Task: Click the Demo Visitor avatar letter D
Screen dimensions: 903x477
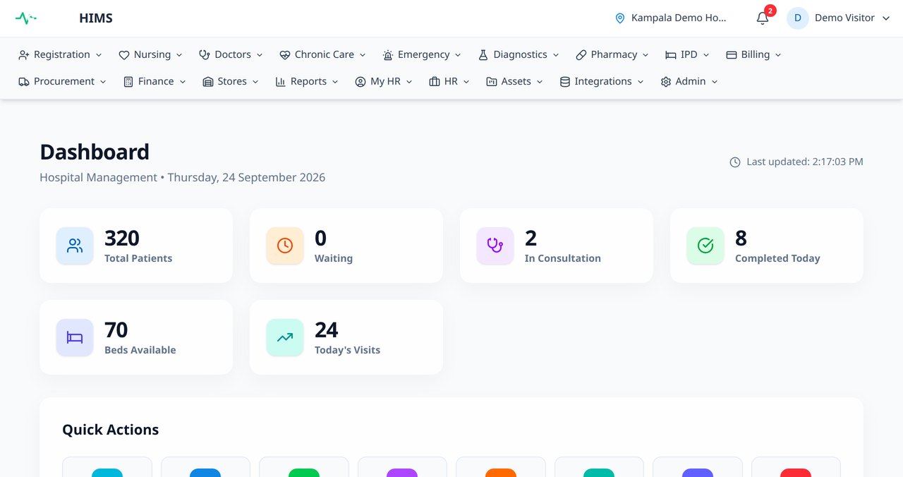Action: tap(798, 18)
